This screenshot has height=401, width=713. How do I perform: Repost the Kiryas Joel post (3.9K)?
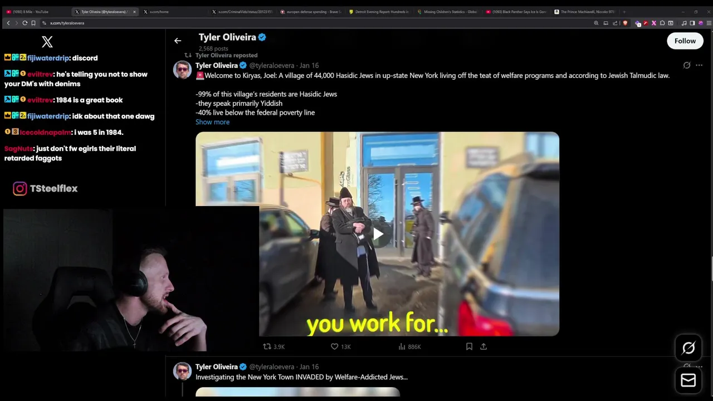tap(274, 346)
